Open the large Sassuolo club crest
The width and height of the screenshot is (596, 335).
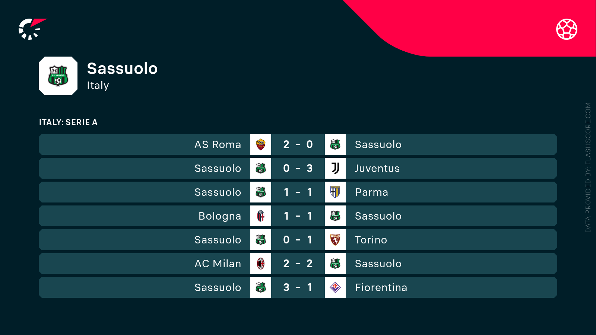tap(58, 76)
